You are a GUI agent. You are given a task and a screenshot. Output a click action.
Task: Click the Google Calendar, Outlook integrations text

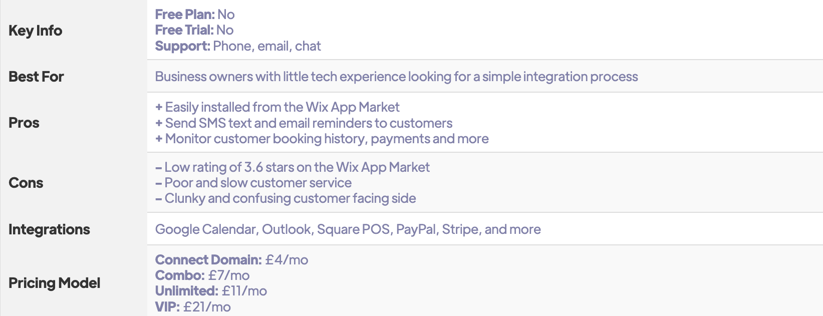click(348, 229)
